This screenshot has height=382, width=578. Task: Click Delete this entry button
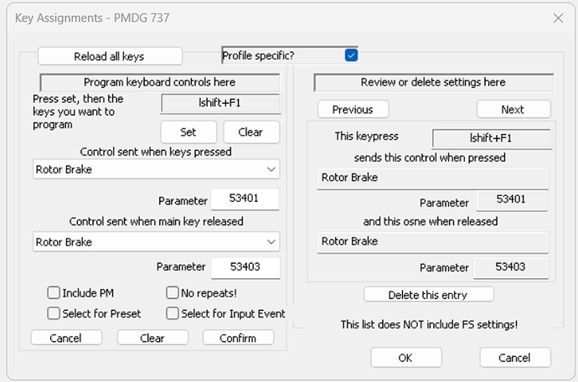pos(429,295)
